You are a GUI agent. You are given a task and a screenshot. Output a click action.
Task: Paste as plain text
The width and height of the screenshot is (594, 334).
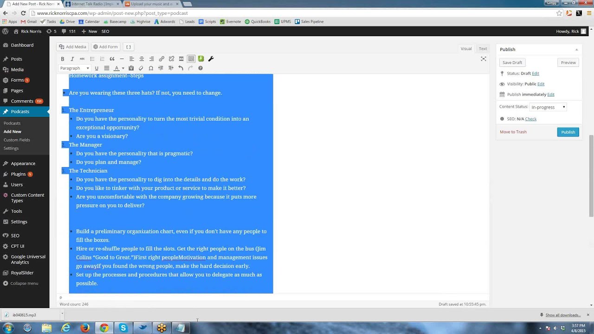[131, 68]
